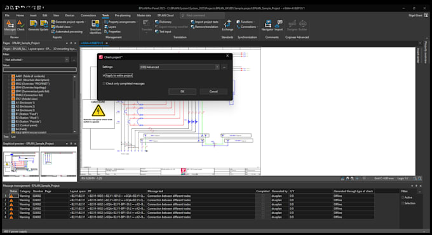432x235 pixels.
Task: Expand the Translate button dropdown
Action: click(x=147, y=32)
